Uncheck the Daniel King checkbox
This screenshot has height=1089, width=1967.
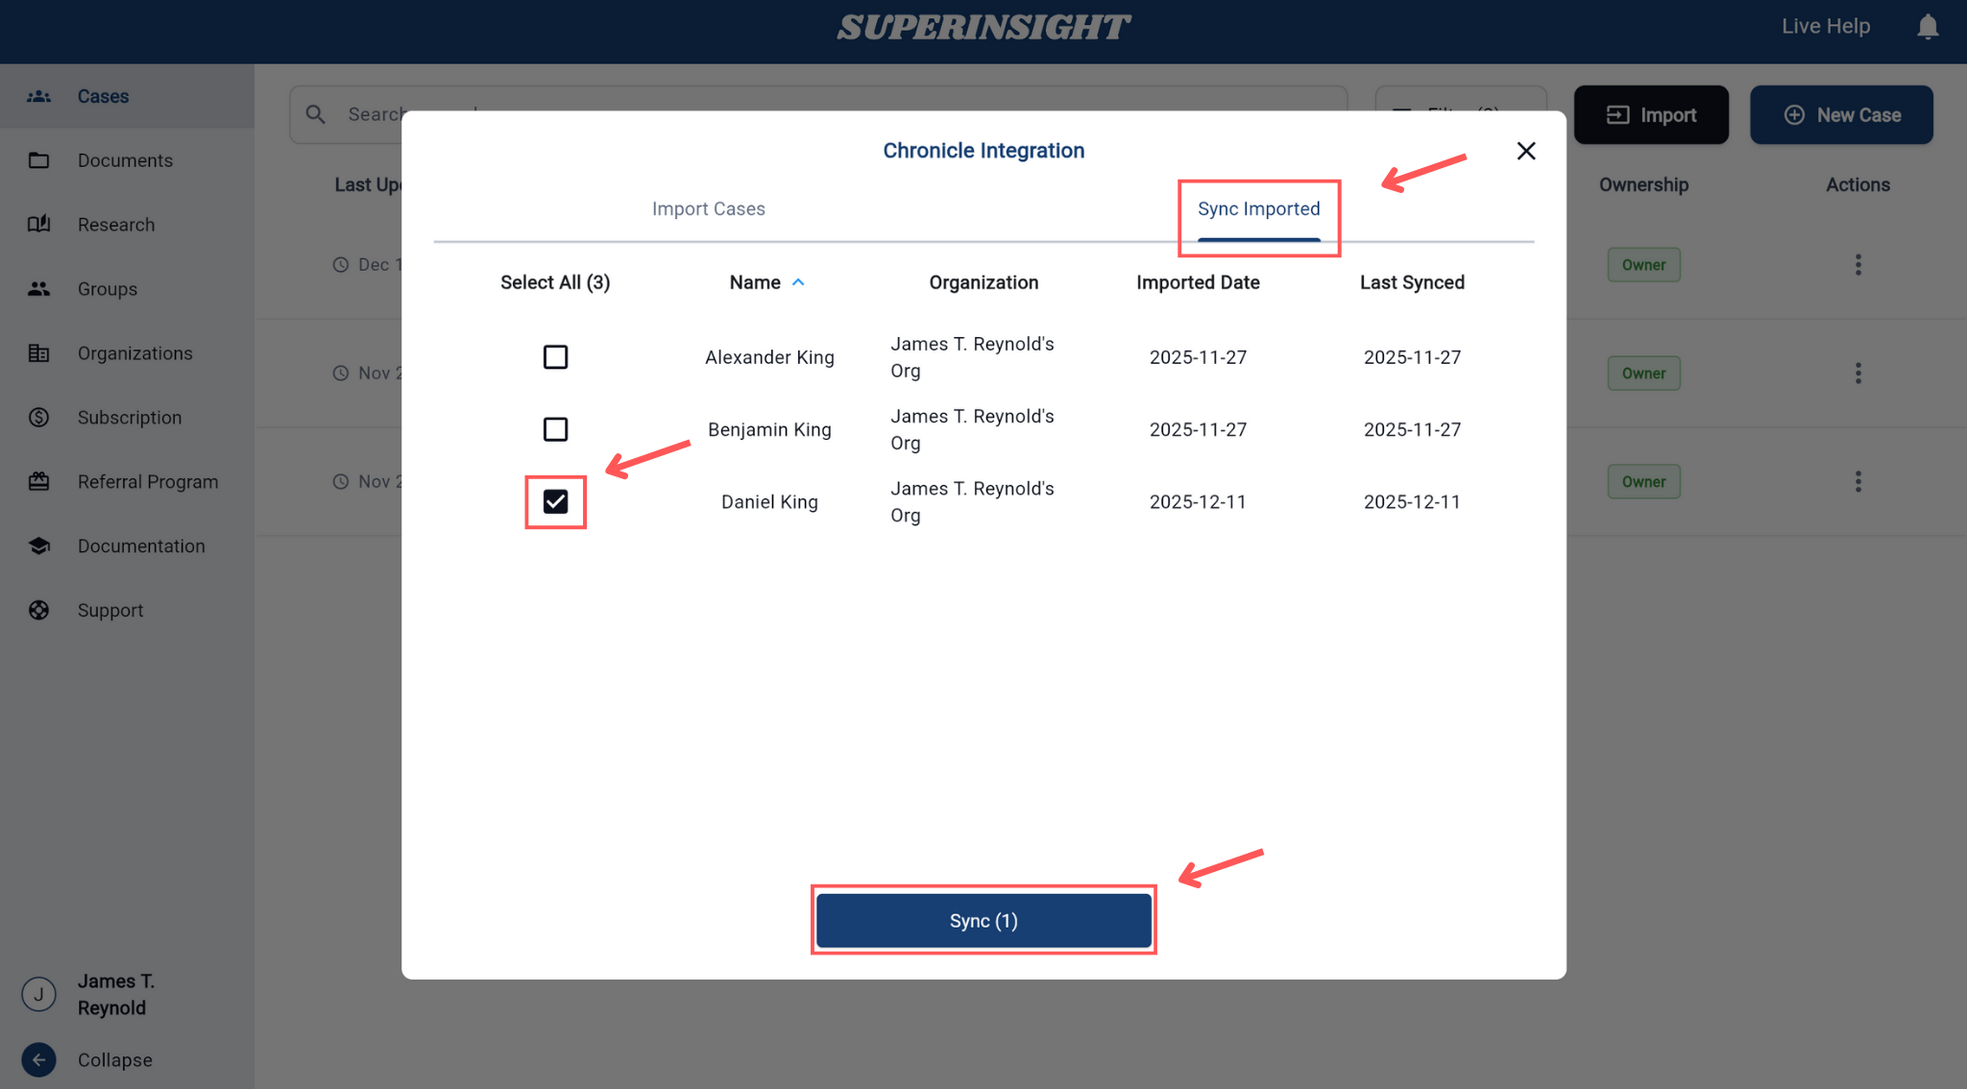[x=555, y=501]
